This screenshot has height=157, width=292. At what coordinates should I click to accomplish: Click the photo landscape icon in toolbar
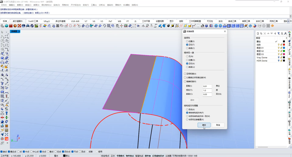coord(36,26)
